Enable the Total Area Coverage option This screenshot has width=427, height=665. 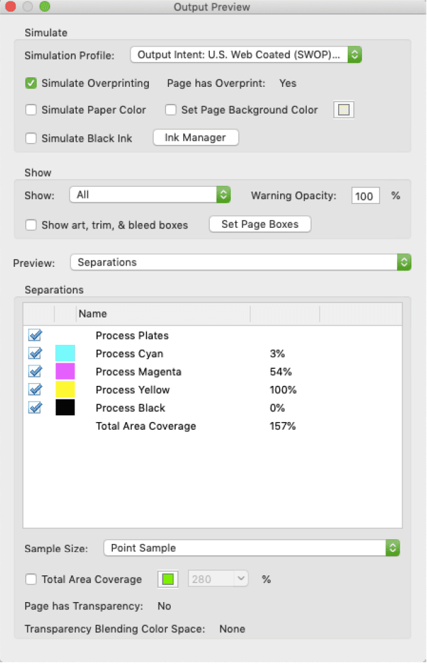click(x=31, y=579)
